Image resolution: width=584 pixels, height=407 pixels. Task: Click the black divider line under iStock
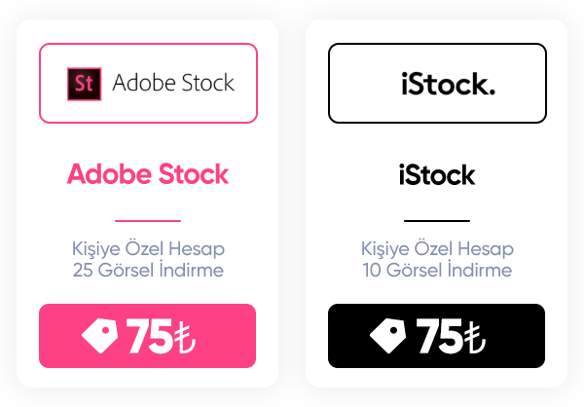pos(437,221)
